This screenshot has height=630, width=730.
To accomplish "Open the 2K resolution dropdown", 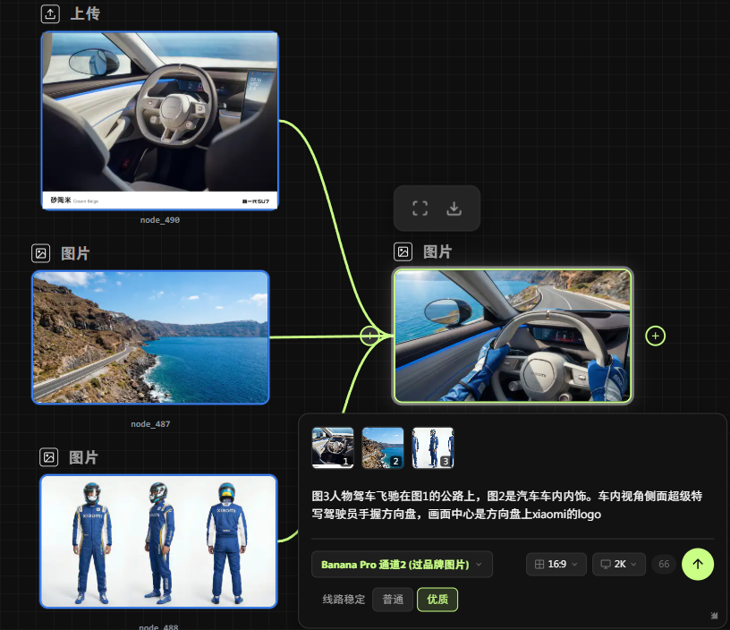I will pos(618,565).
